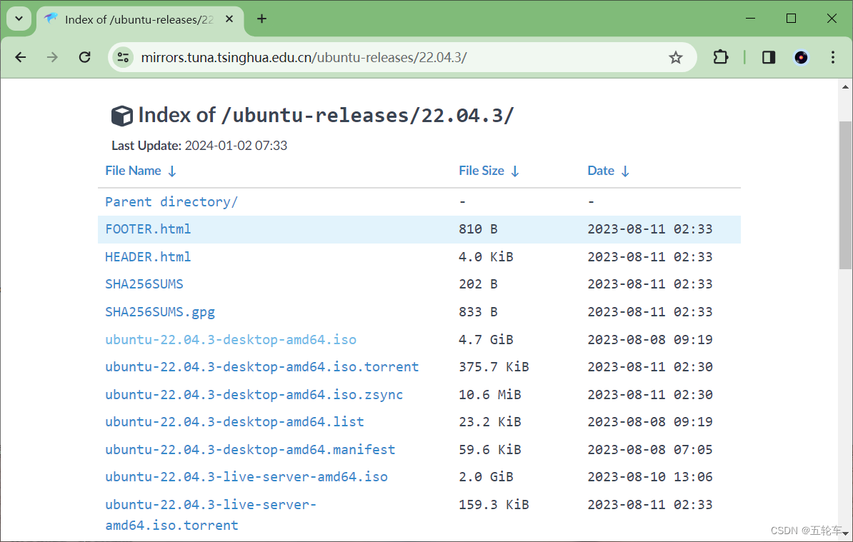Image resolution: width=853 pixels, height=542 pixels.
Task: Open the Extensions puzzle icon
Action: click(720, 57)
